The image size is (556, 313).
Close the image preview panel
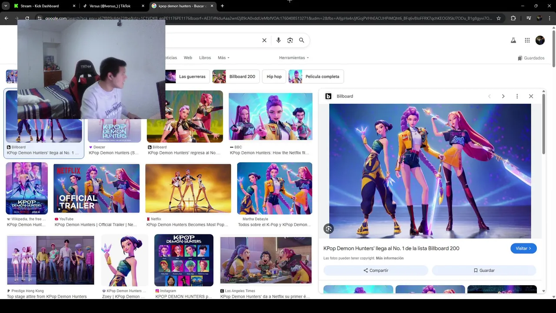[531, 97]
